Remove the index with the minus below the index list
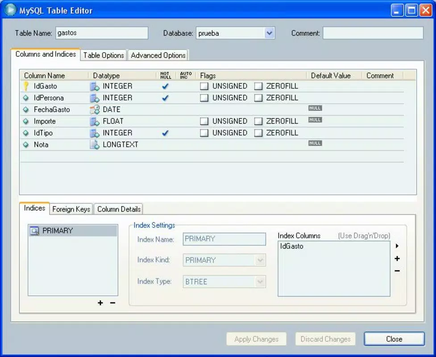 [112, 303]
